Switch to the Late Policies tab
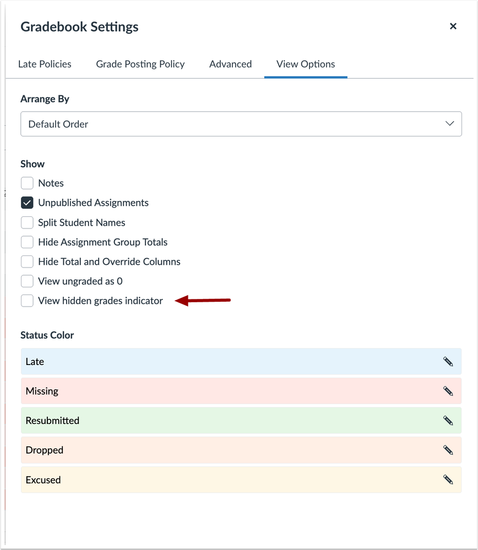 (x=45, y=64)
